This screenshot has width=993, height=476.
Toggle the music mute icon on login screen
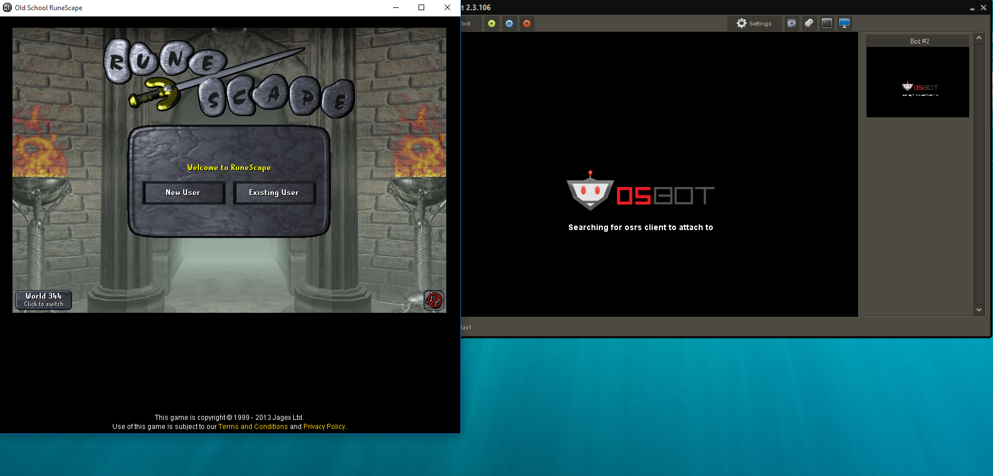click(x=434, y=300)
